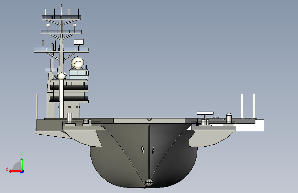Image resolution: width=298 pixels, height=193 pixels.
Task: Select the domed cylinder on the right sponson
Action: [229, 118]
